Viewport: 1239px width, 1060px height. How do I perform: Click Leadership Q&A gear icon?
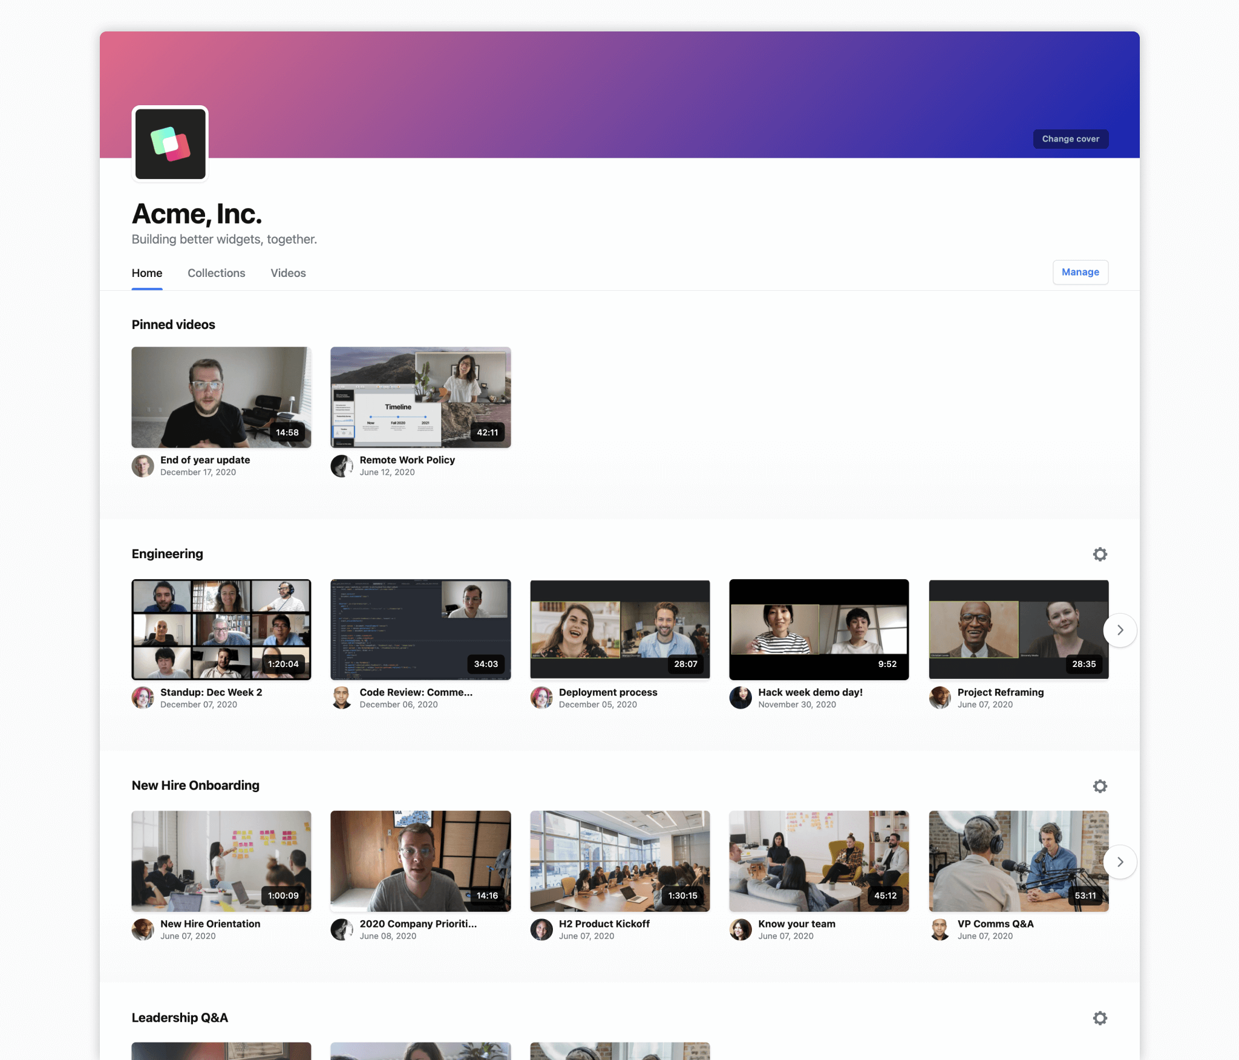pos(1099,1018)
